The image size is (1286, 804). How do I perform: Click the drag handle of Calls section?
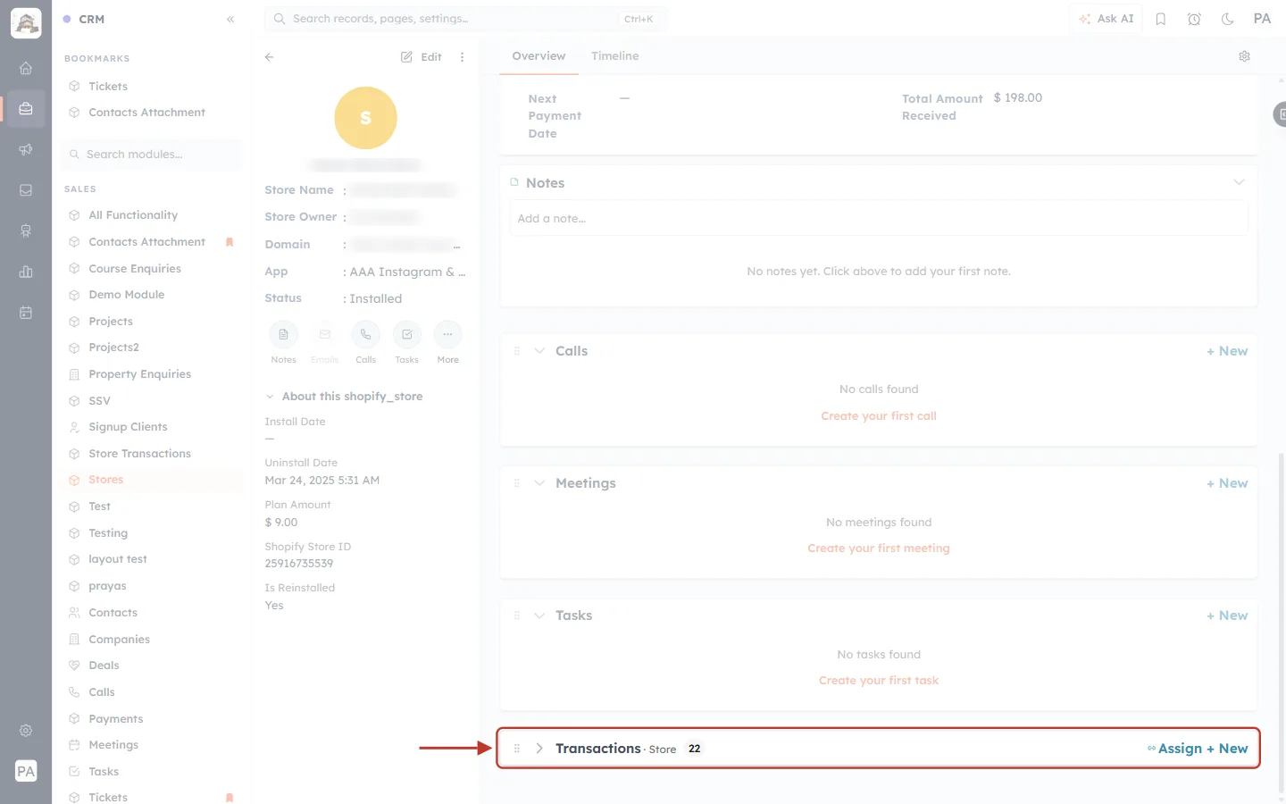coord(517,351)
